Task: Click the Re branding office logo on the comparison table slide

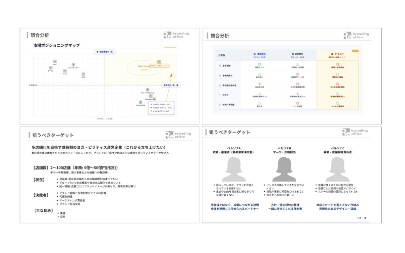Action: pos(356,36)
